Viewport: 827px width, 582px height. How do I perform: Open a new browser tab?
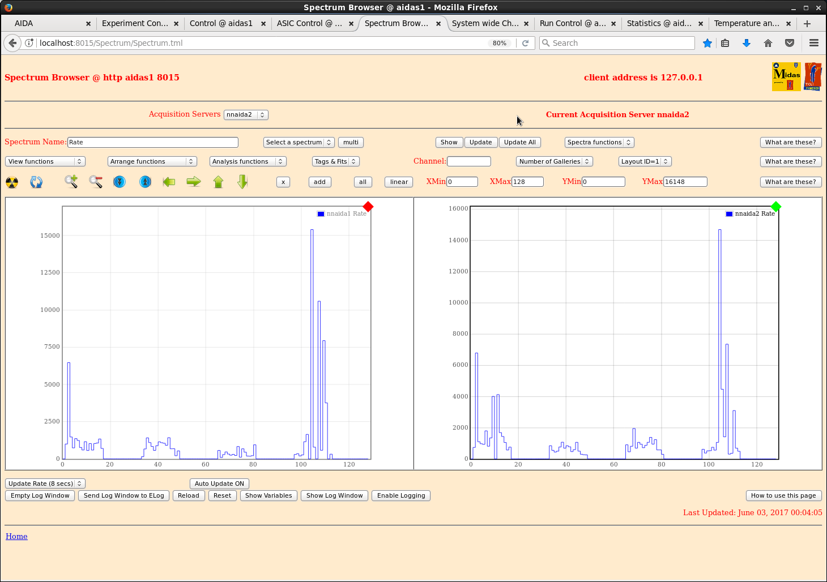[x=807, y=23]
